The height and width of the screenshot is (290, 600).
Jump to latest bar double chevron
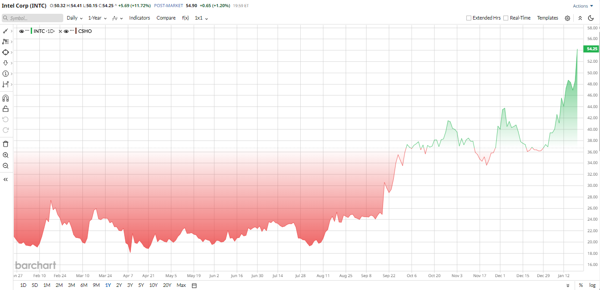[567, 285]
